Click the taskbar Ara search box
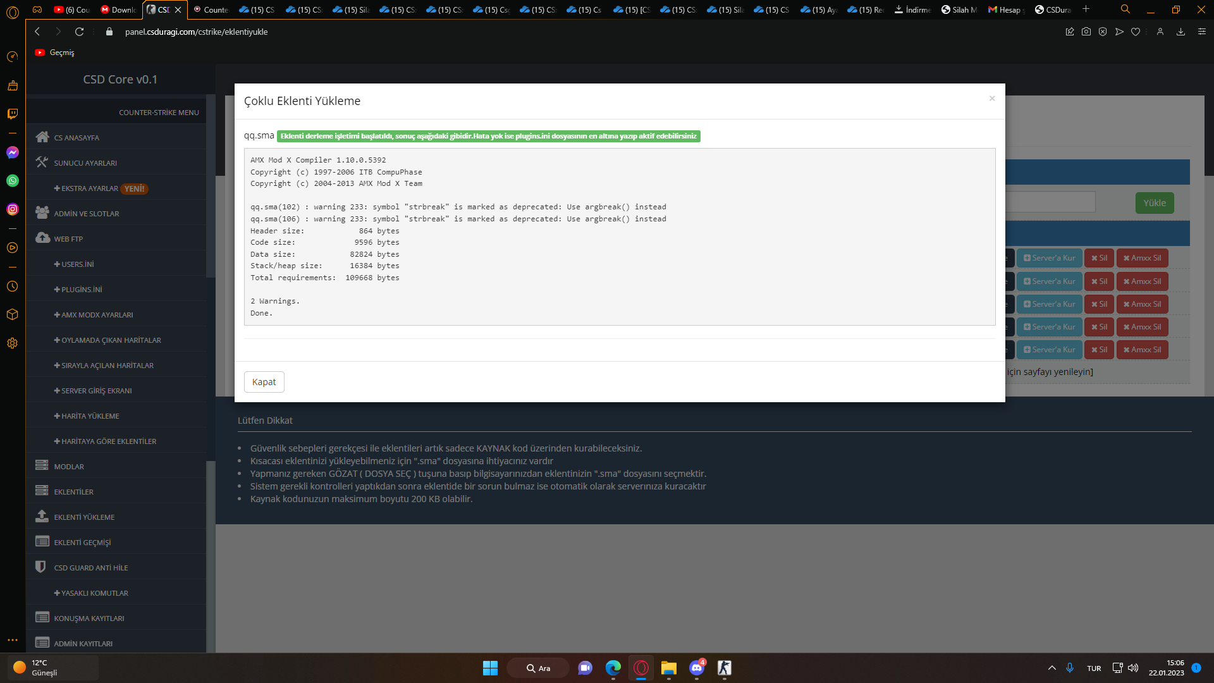1214x683 pixels. click(x=538, y=668)
